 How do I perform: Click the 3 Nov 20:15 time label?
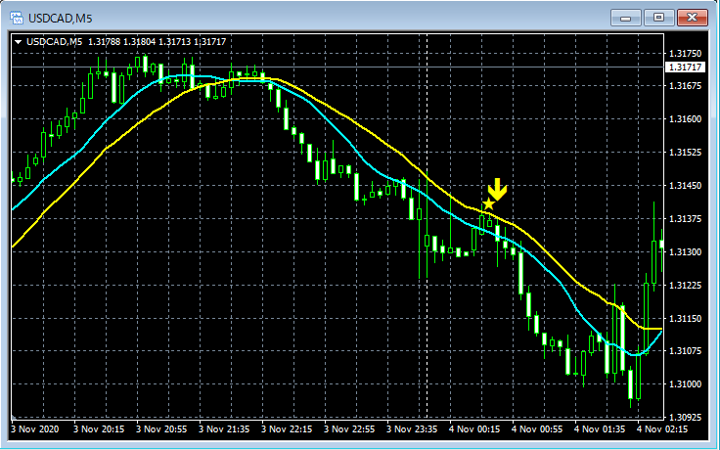tap(99, 428)
